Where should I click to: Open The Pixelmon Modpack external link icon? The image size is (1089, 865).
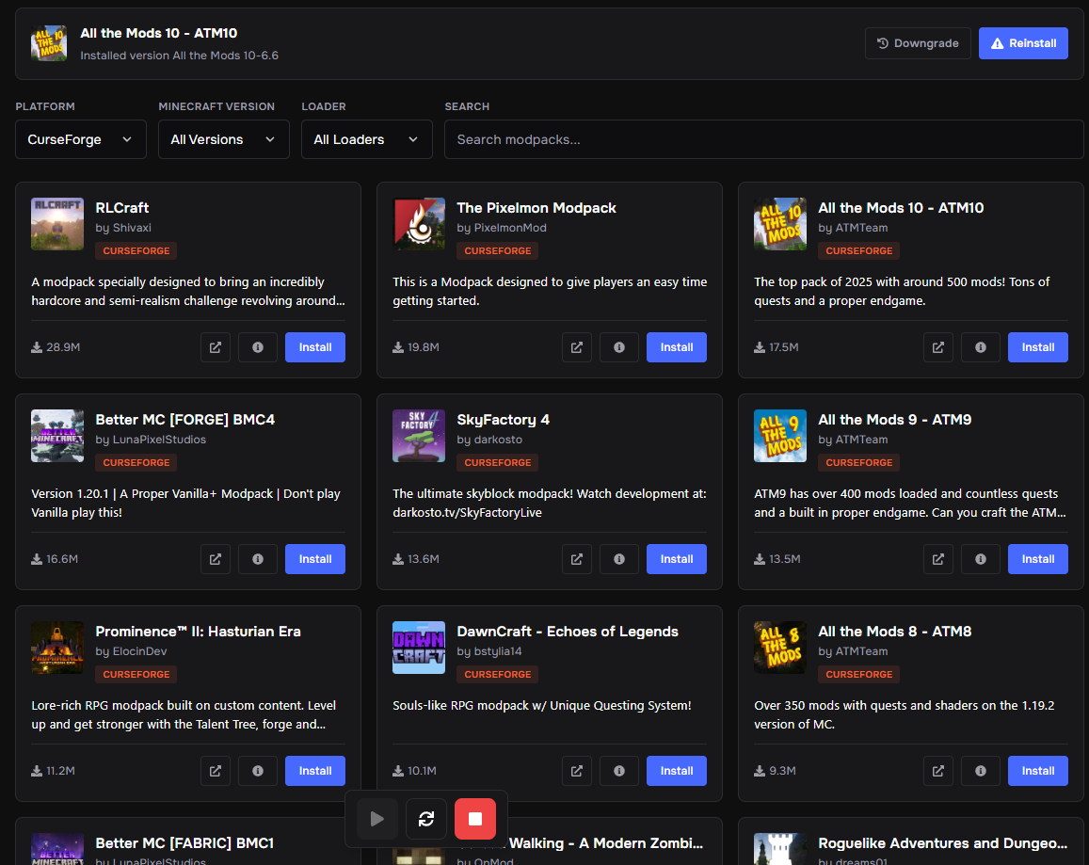pos(576,347)
